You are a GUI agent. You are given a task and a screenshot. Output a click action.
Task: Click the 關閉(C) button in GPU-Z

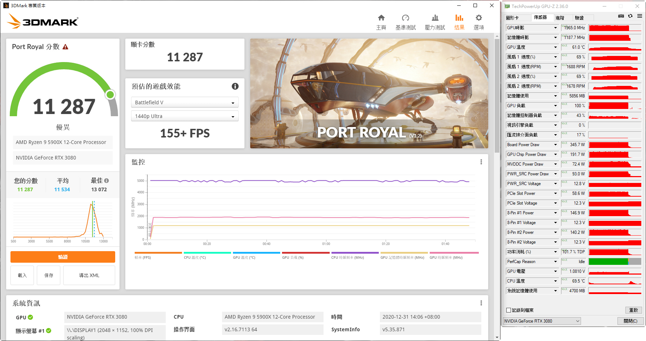tap(630, 321)
